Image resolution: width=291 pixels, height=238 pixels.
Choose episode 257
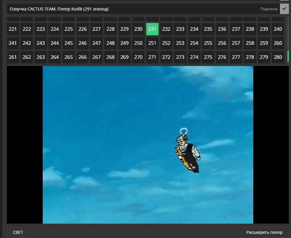point(236,43)
